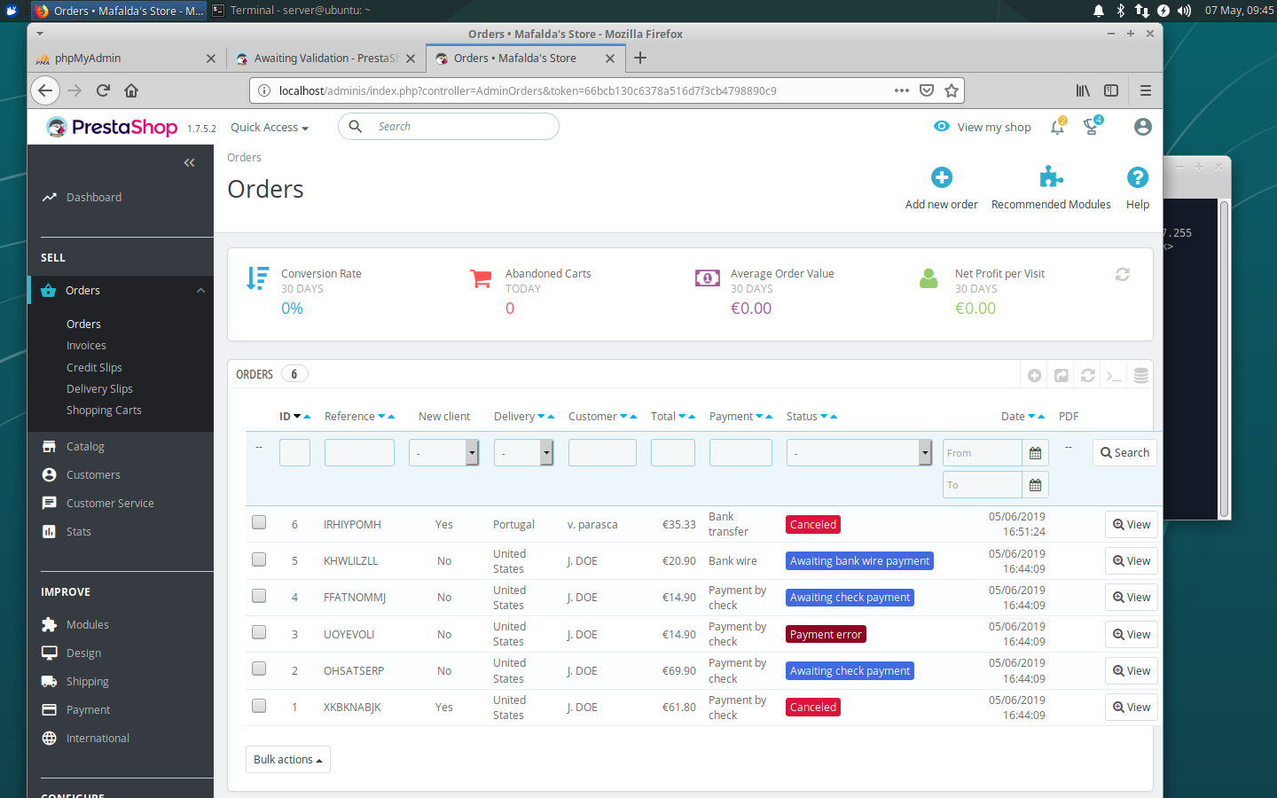Viewport: 1277px width, 798px height.
Task: Refresh the orders list icon
Action: 1088,376
